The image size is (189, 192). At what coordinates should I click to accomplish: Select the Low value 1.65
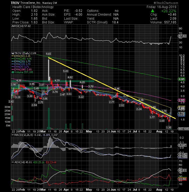pyautogui.click(x=34, y=19)
